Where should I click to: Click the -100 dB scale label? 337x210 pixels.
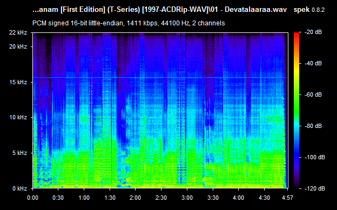(315, 157)
